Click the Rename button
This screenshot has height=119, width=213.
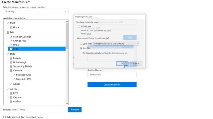(75, 109)
